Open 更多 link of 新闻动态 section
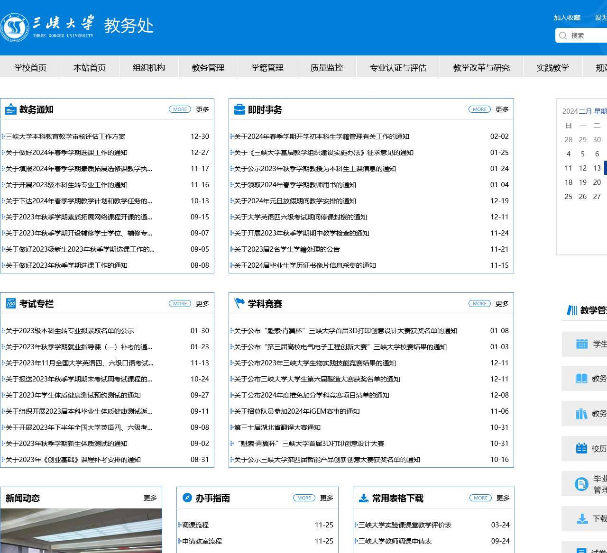Screen dimensions: 607x553 point(150,498)
